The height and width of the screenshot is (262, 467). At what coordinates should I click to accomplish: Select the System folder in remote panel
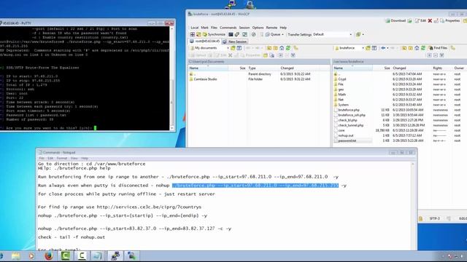[x=343, y=105]
